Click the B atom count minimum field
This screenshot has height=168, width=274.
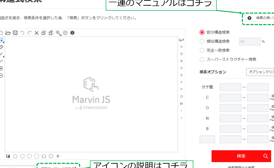click(x=230, y=129)
